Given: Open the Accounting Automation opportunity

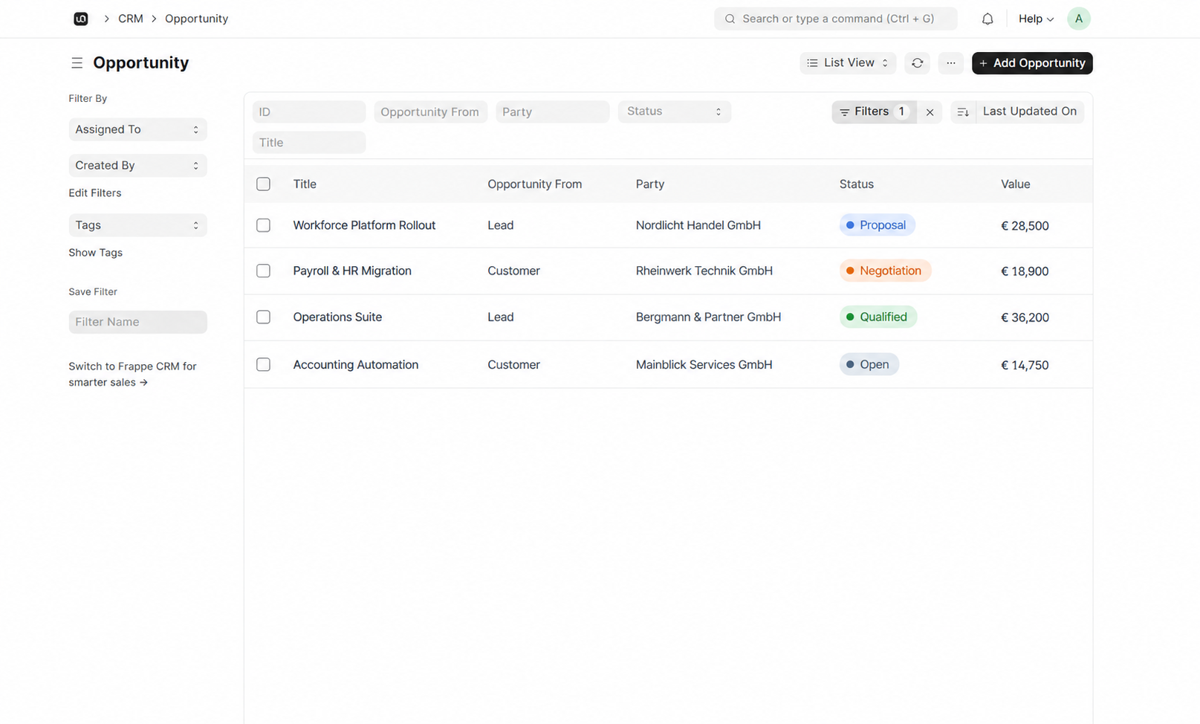Looking at the screenshot, I should coord(356,365).
